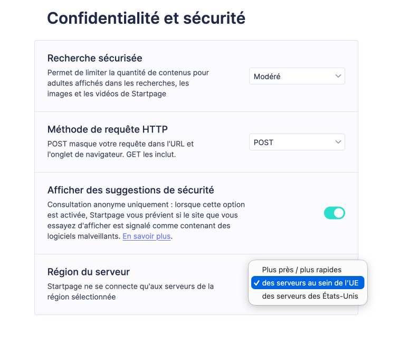Viewport: 409px width, 343px height.
Task: Click the chevron arrow in the Modéré dropdown
Action: (x=338, y=76)
